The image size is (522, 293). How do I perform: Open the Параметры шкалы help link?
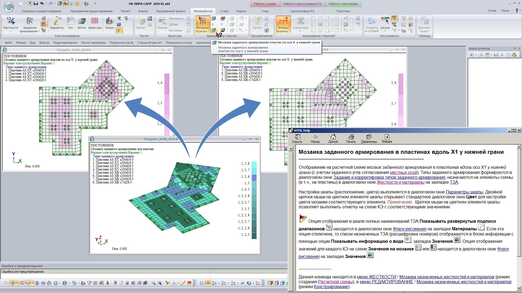464,192
